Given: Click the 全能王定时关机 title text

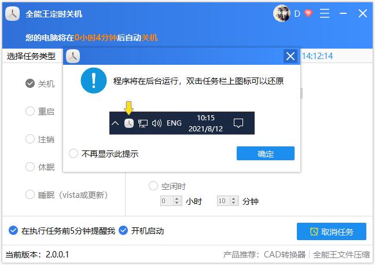Looking at the screenshot, I should tap(54, 14).
